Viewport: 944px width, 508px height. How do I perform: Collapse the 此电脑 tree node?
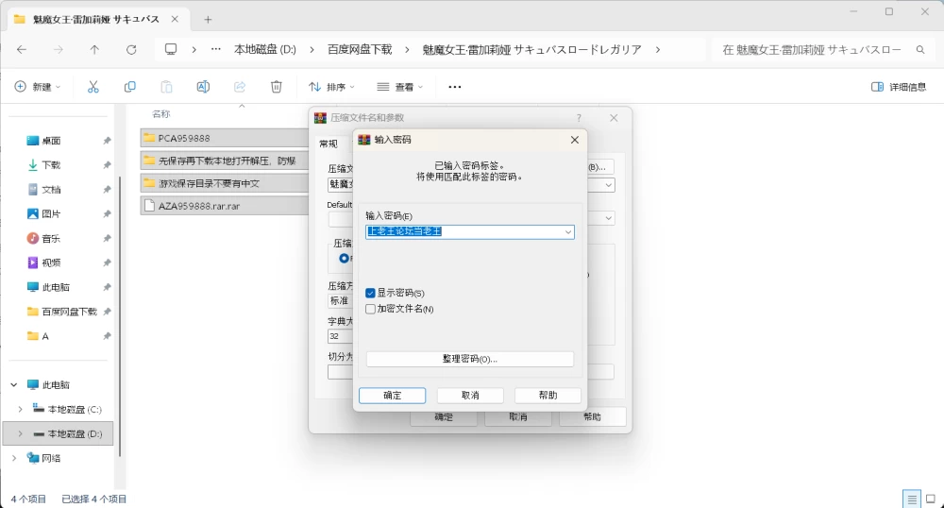click(14, 384)
